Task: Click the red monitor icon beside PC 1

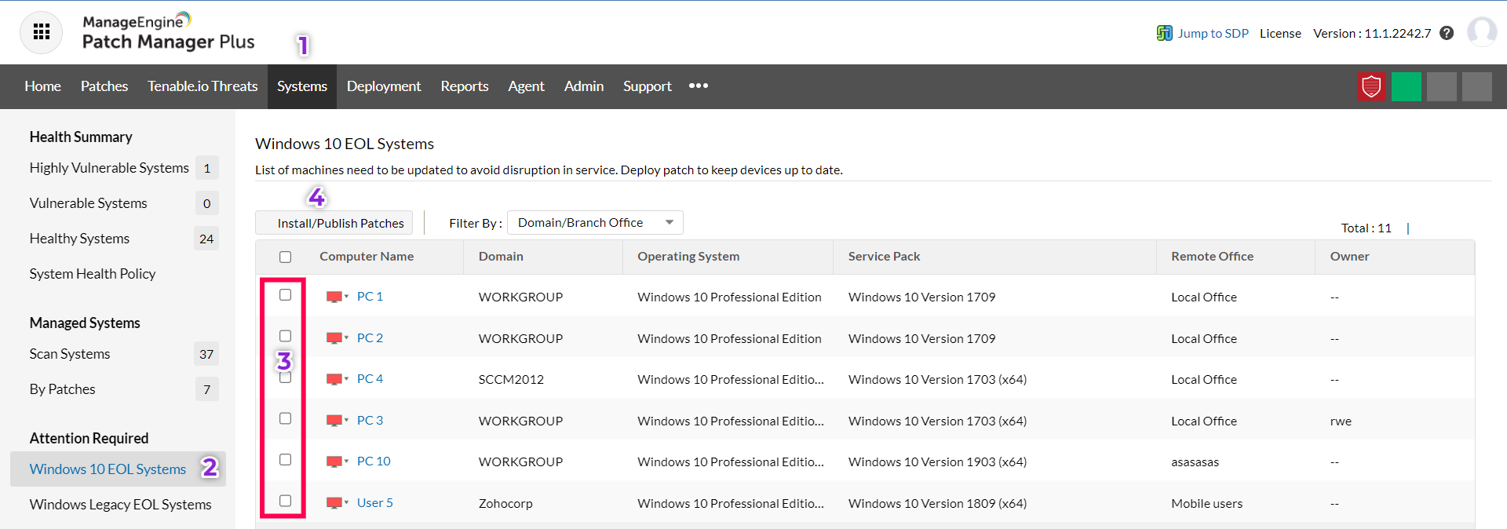Action: click(x=334, y=297)
